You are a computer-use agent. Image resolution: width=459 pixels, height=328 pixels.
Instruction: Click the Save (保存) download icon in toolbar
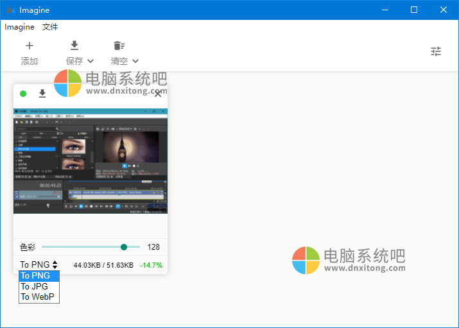[x=74, y=46]
